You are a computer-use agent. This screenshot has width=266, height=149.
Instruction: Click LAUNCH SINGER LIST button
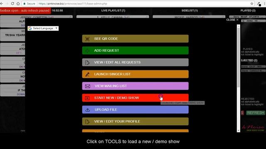[x=135, y=74]
